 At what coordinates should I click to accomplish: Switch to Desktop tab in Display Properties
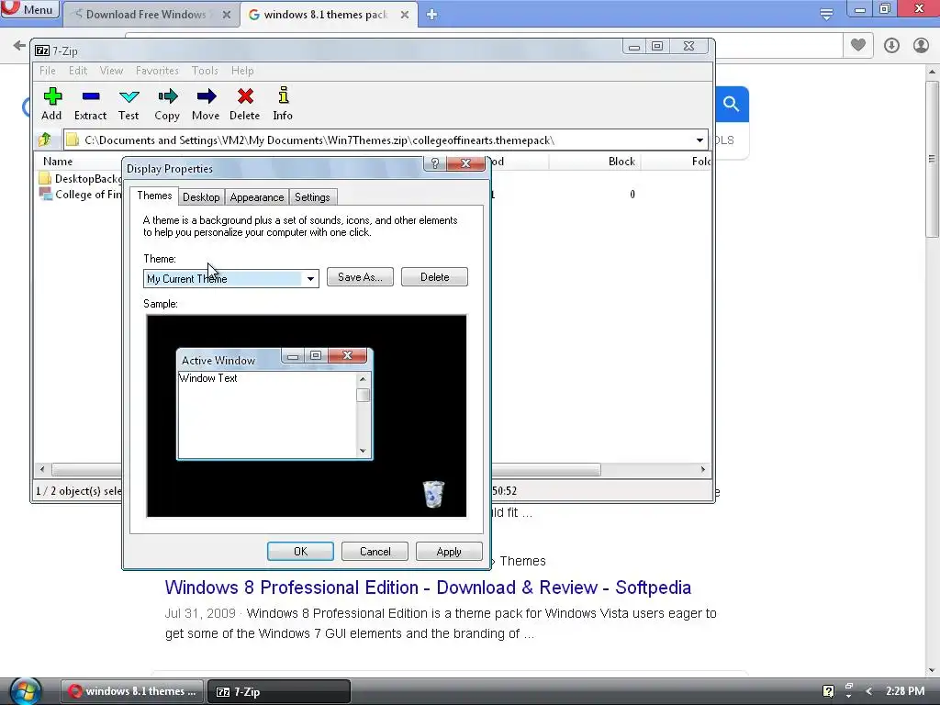tap(201, 197)
